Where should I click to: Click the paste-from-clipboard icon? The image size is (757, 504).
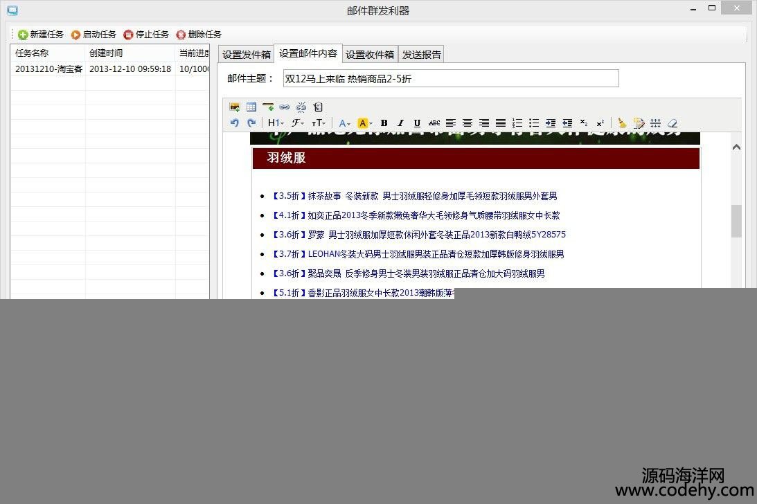318,107
